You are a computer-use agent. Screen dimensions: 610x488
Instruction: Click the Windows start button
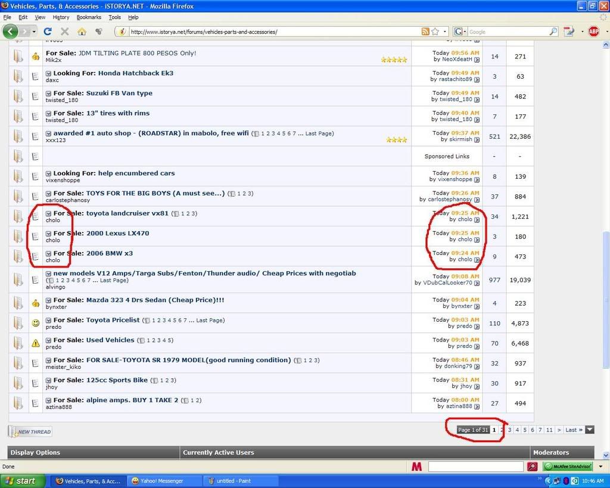[21, 481]
